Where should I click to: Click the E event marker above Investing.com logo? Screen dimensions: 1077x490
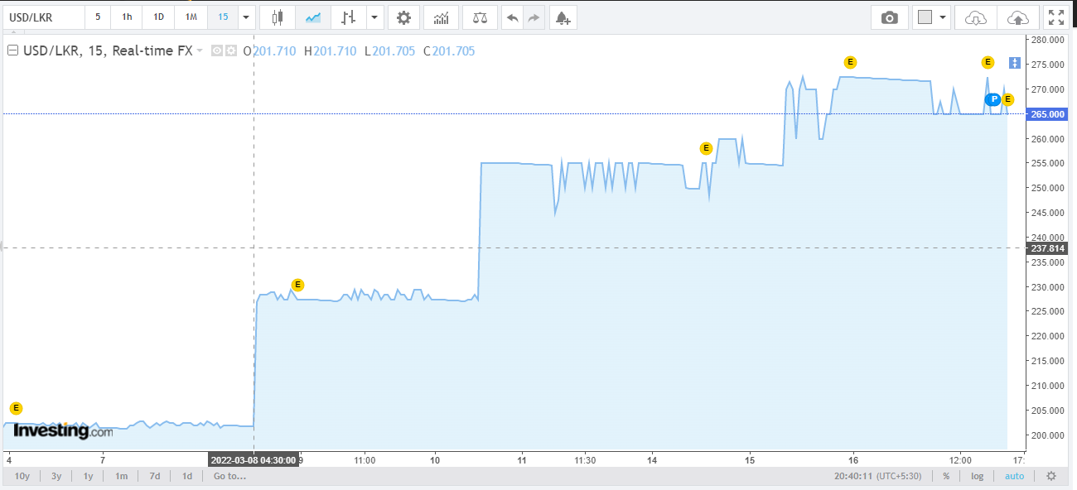pyautogui.click(x=16, y=408)
